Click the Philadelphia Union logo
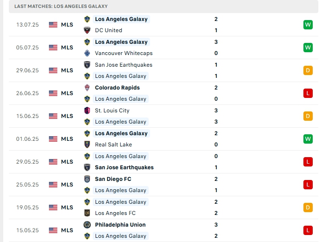Screen dimensions: 323x242 coord(87,225)
